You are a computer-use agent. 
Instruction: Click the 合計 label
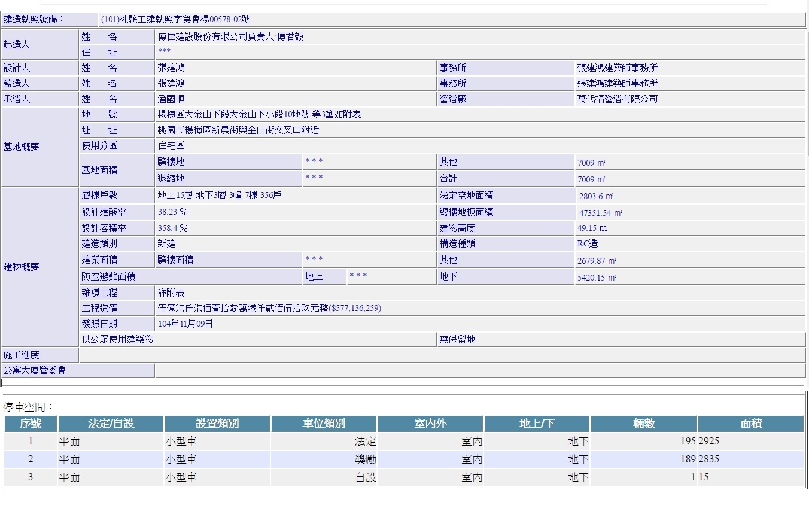click(x=449, y=178)
